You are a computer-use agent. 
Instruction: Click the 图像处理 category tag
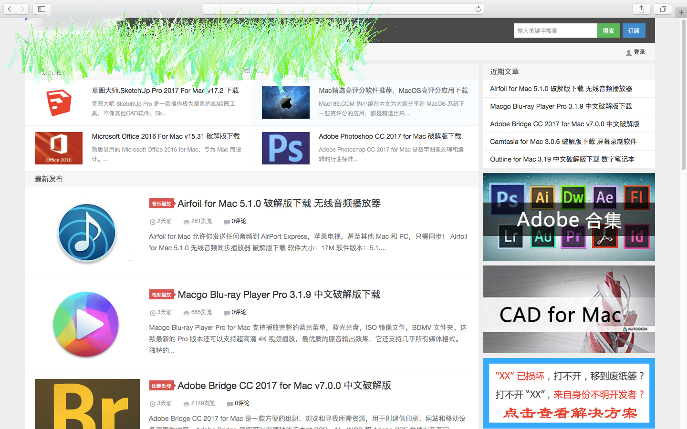click(161, 386)
